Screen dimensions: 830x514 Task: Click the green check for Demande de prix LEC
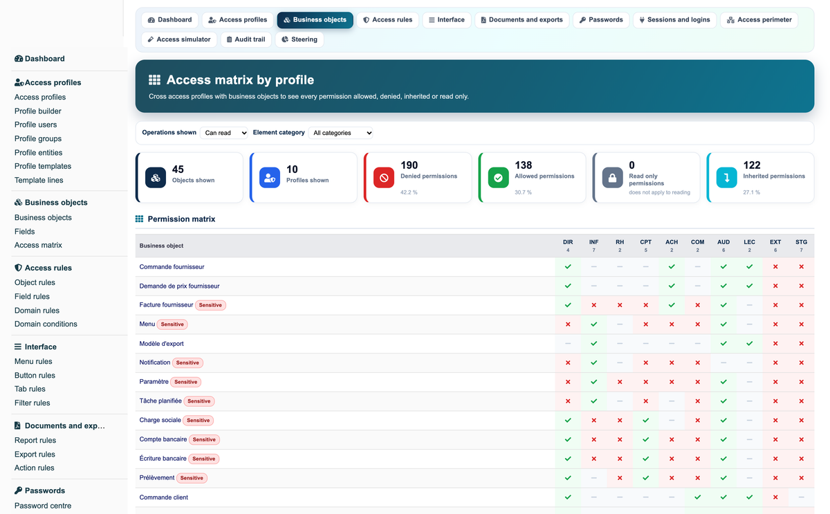[x=749, y=286]
